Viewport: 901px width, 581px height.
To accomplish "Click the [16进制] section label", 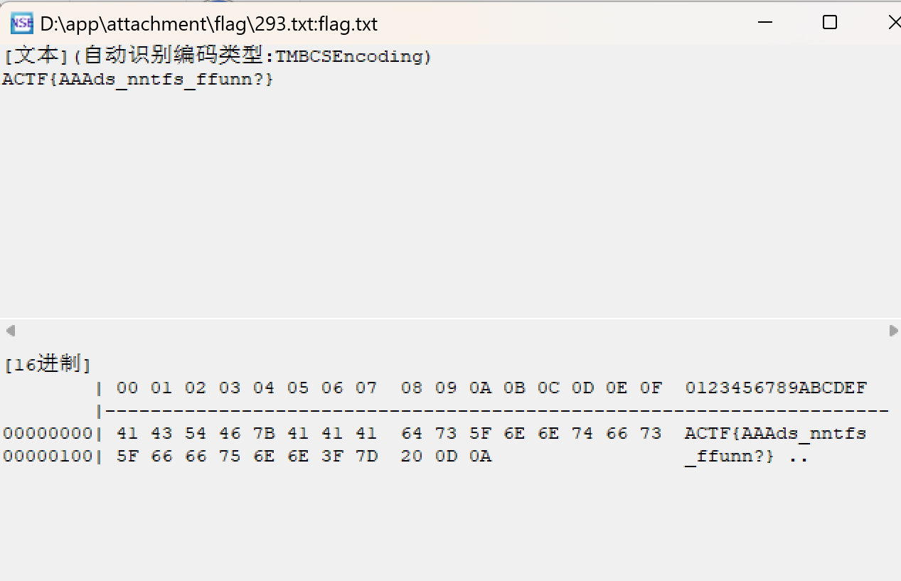I will pos(48,365).
